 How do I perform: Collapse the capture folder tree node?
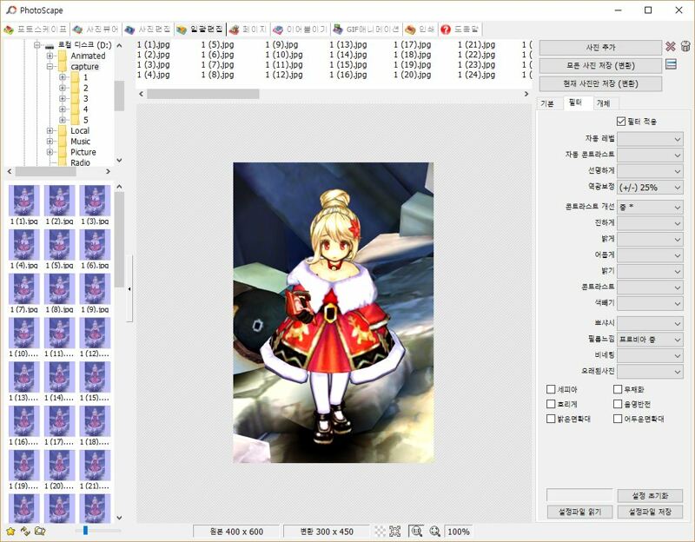coord(50,67)
